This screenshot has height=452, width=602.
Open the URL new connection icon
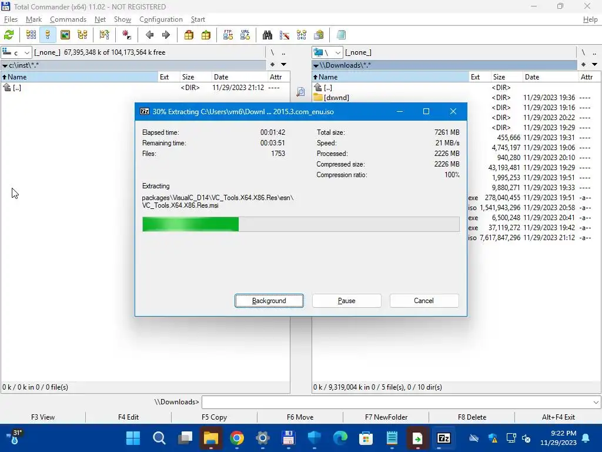[x=245, y=35]
